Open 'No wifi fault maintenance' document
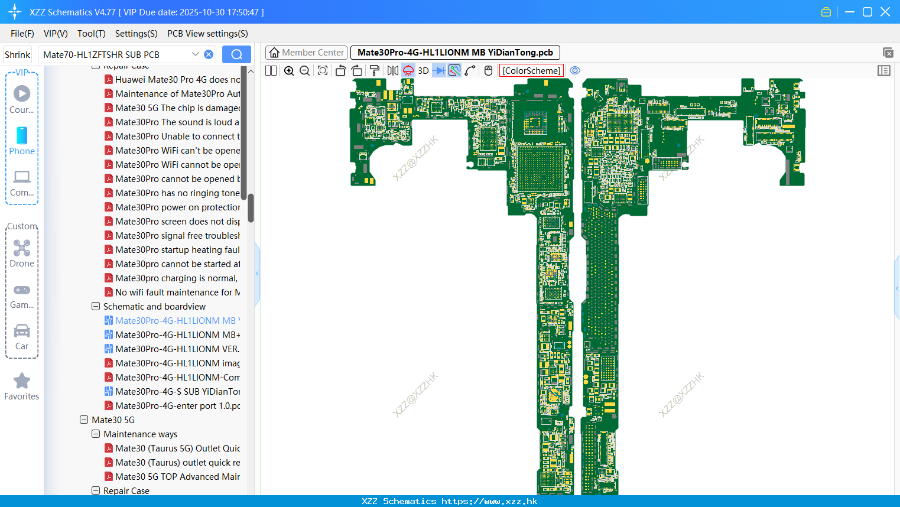Screen dimensions: 900x507 tap(172, 292)
